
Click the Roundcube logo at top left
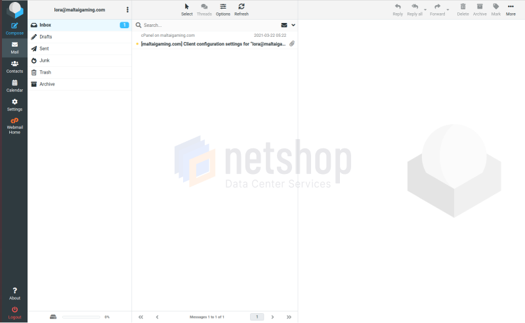[15, 10]
